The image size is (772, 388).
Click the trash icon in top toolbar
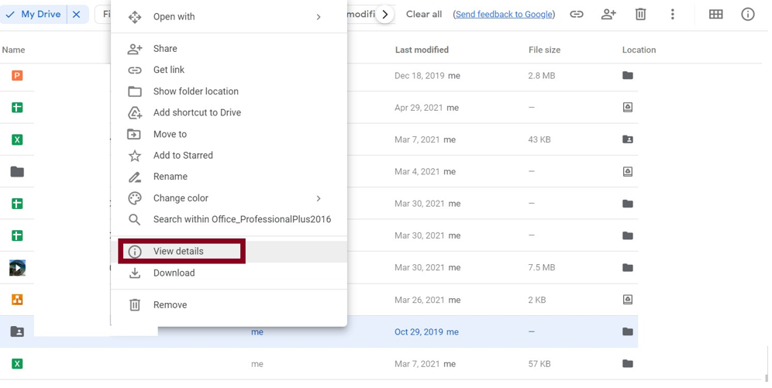pyautogui.click(x=640, y=14)
